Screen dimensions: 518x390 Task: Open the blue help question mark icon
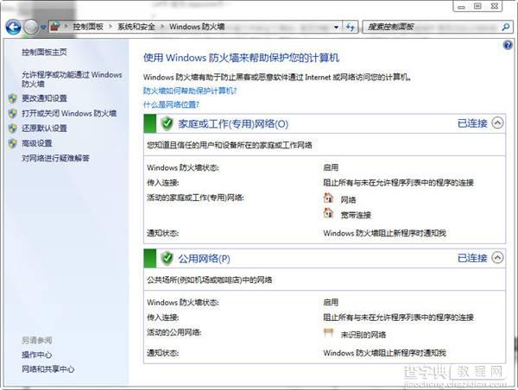coord(508,45)
